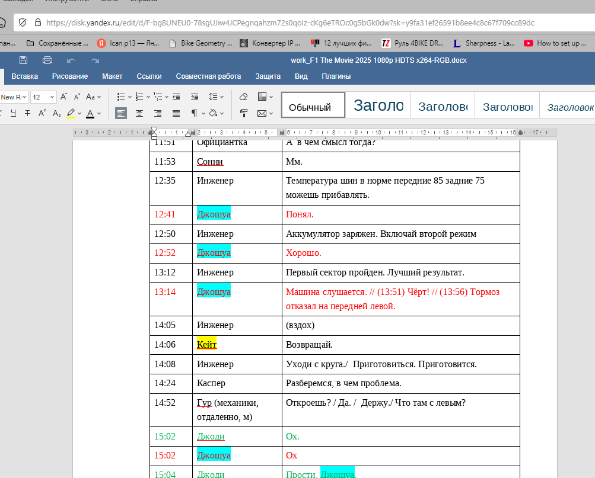Open the Сохранённые bookmarks folder

[58, 43]
